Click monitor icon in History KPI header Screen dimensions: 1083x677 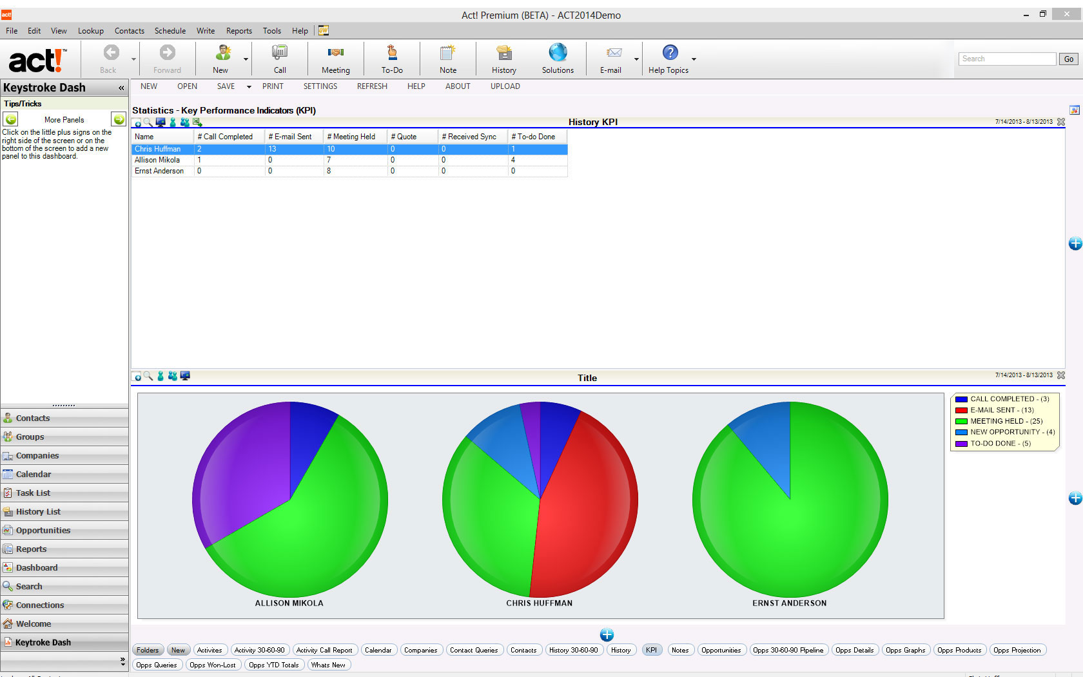[x=161, y=122]
